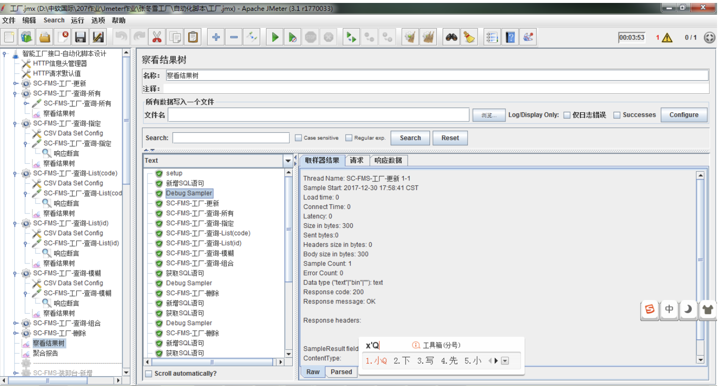Open the 运行 menu
718x386 pixels.
[x=77, y=20]
